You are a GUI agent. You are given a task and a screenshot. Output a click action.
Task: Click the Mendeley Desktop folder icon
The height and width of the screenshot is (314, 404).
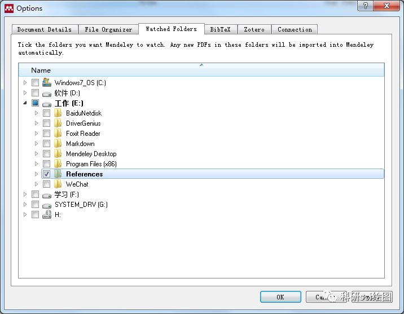pyautogui.click(x=58, y=154)
